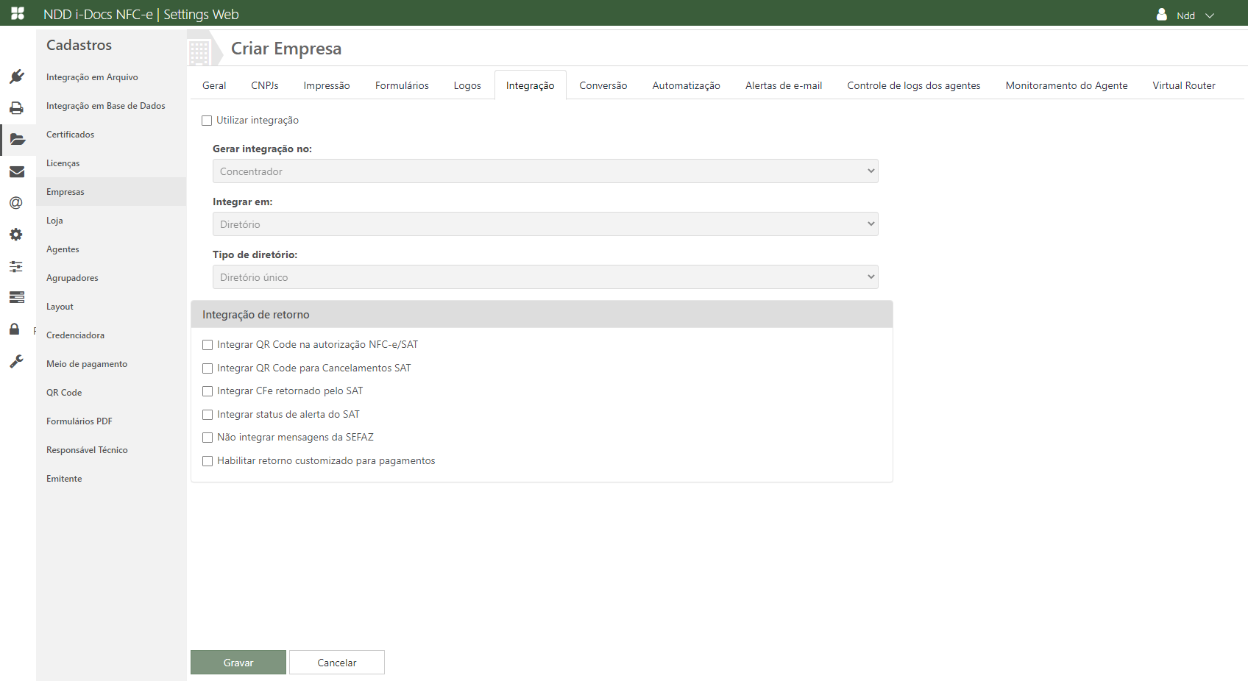Click the plug icon in left sidebar
The image size is (1248, 681).
pos(17,76)
